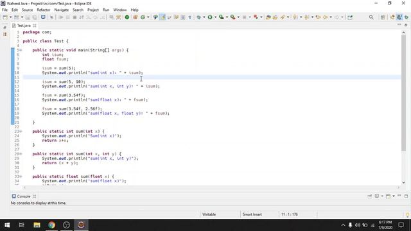Click the New Java Class icon
411x231 pixels.
point(143,17)
